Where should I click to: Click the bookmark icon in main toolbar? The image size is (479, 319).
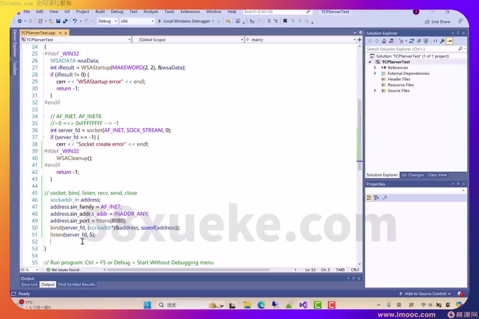(285, 21)
